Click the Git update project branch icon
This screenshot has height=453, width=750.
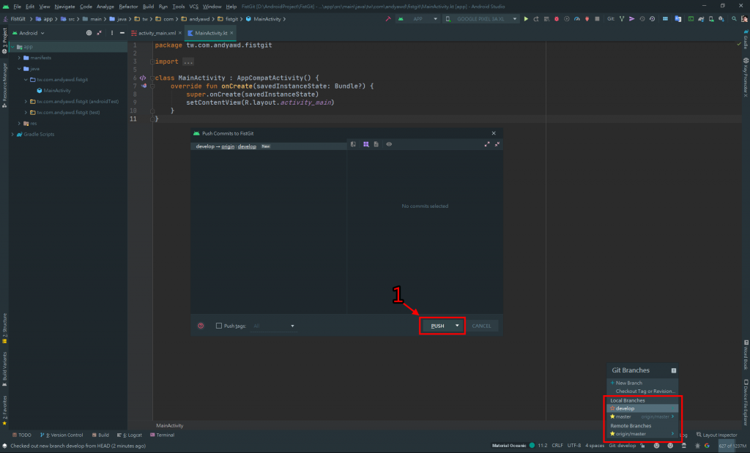click(622, 19)
